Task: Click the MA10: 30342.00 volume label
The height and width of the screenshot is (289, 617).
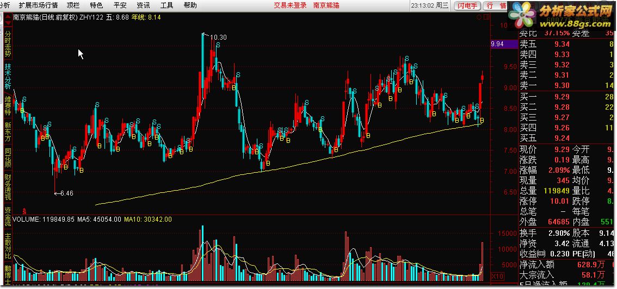Action: click(148, 219)
